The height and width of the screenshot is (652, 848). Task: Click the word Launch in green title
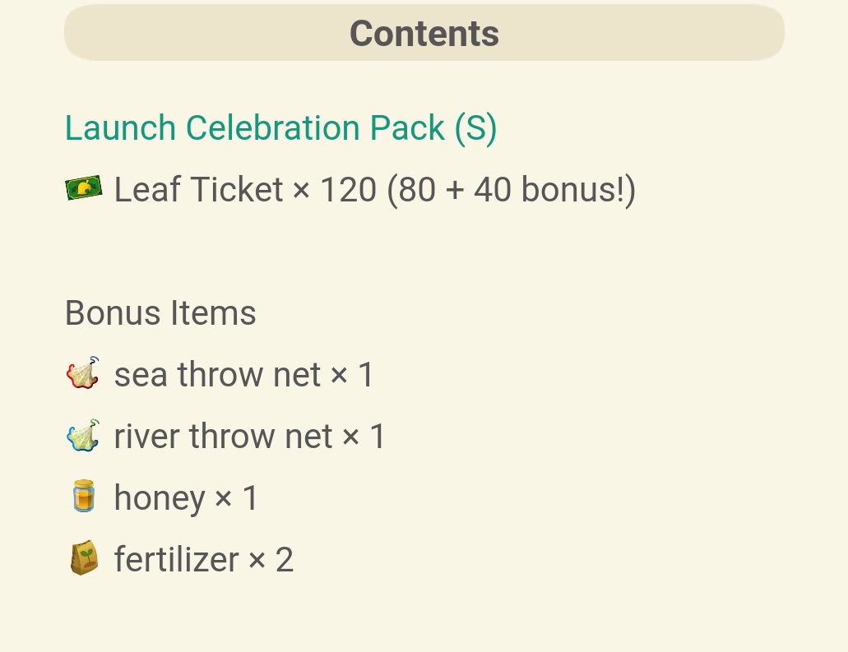tap(121, 128)
